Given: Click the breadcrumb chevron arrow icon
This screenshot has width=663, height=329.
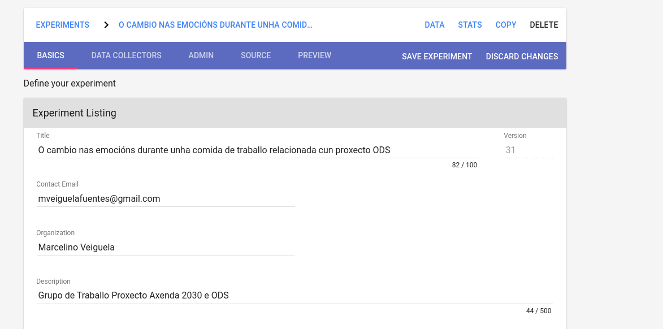Looking at the screenshot, I should click(x=106, y=25).
